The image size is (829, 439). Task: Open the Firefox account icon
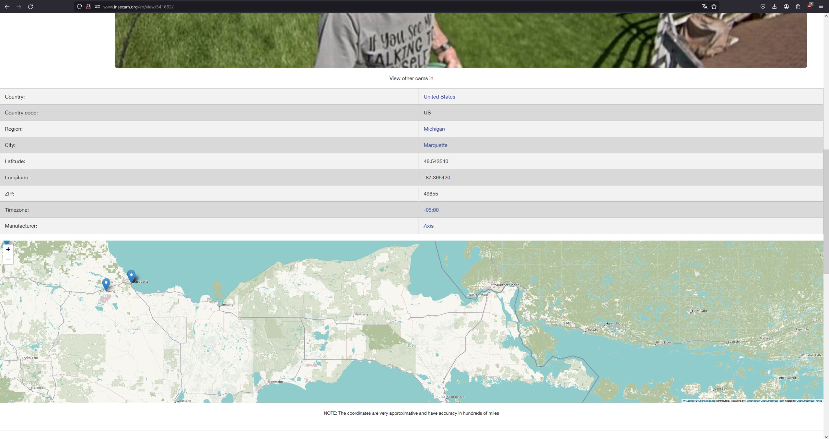tap(786, 6)
